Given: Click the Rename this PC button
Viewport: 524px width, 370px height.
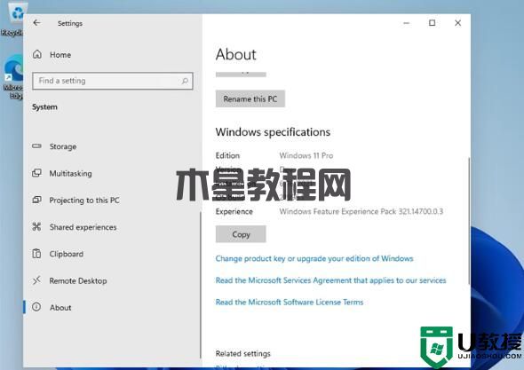Looking at the screenshot, I should [x=250, y=98].
